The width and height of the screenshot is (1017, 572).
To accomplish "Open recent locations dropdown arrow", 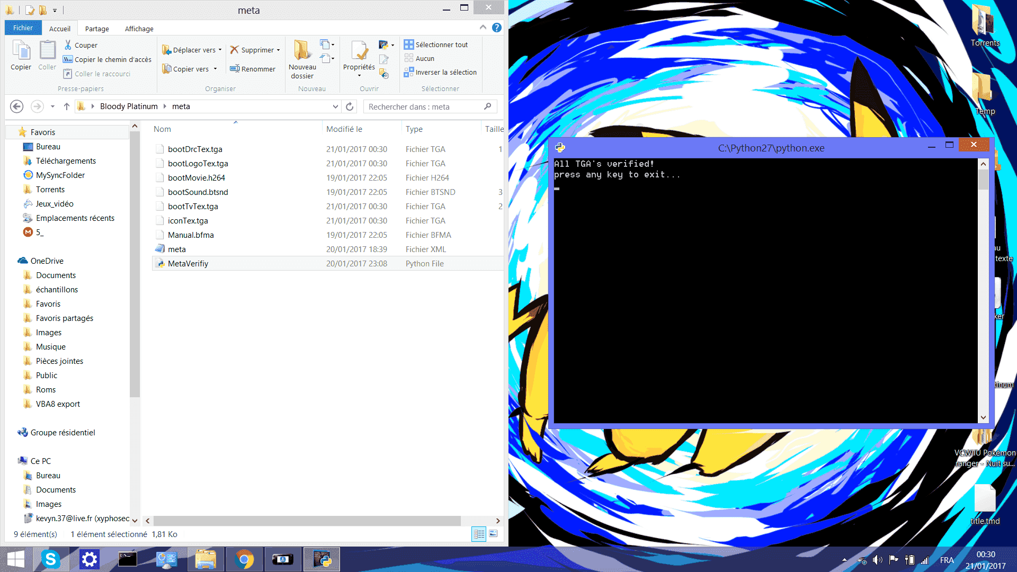I will (52, 106).
